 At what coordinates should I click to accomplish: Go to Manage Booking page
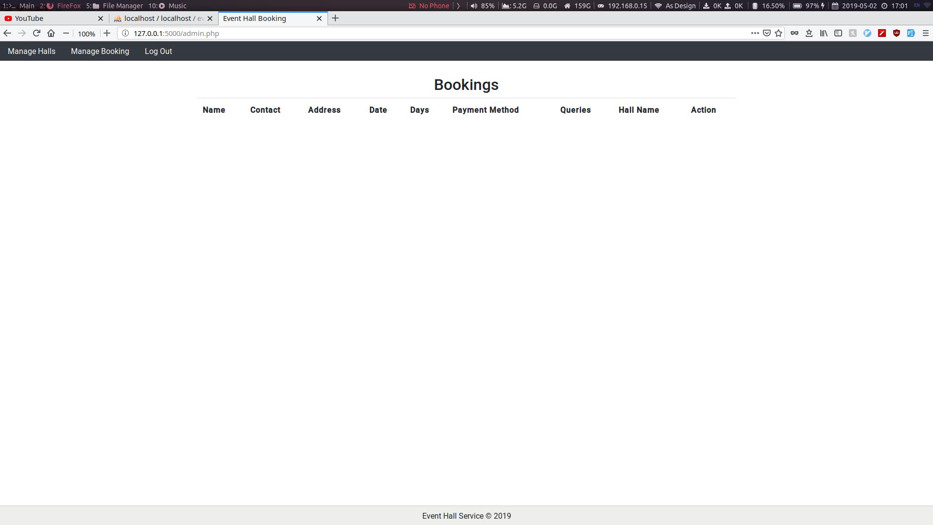100,51
